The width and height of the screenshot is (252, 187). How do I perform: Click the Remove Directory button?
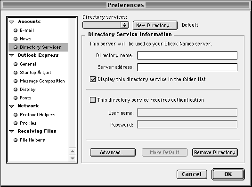[215, 152]
